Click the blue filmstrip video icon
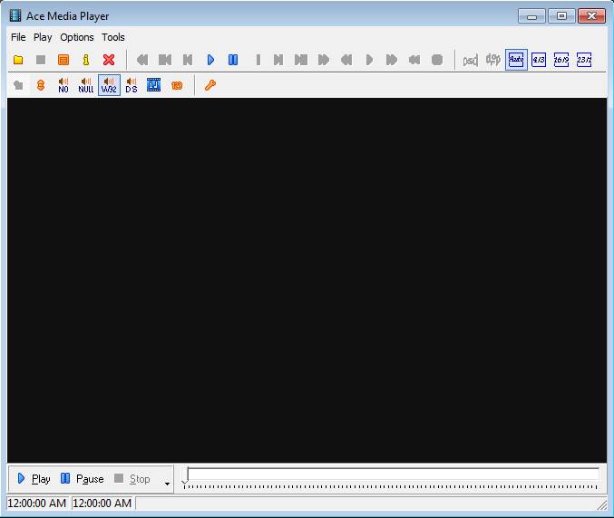This screenshot has height=518, width=614. 154,85
